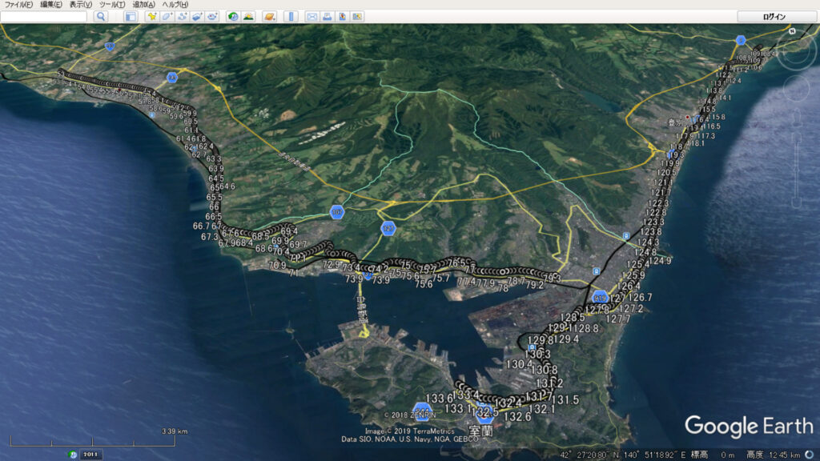This screenshot has height=461, width=820.
Task: Open the ruler measurement tool
Action: pyautogui.click(x=291, y=16)
